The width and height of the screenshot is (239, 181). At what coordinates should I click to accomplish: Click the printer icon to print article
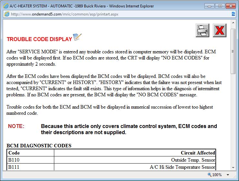(x=202, y=30)
